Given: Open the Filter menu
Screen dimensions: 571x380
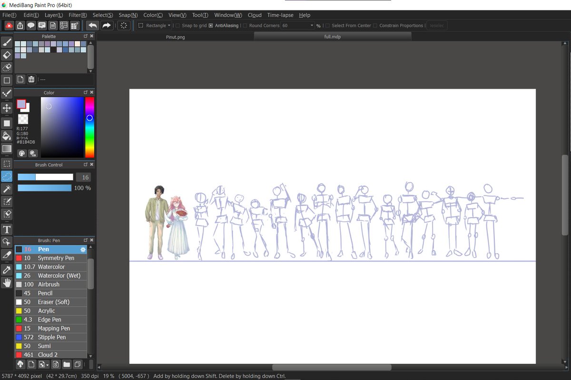Looking at the screenshot, I should [78, 15].
